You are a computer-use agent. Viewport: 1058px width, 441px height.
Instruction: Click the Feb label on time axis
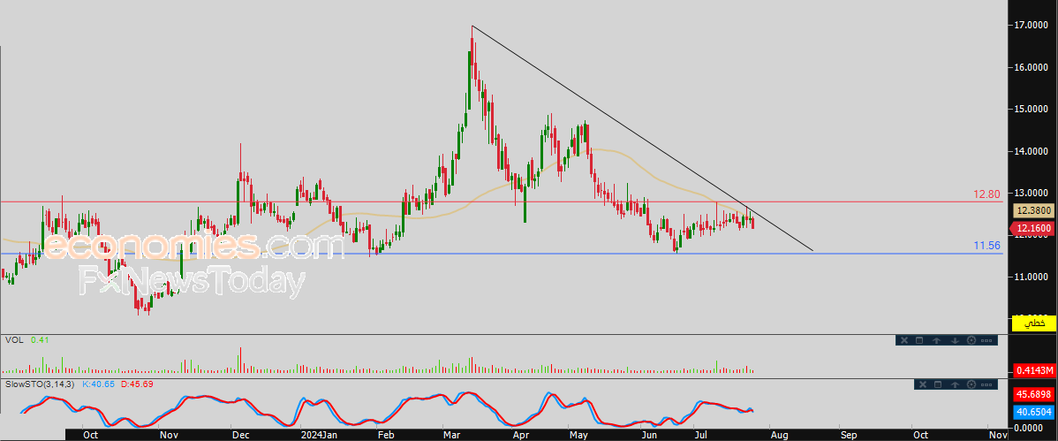[x=386, y=434]
